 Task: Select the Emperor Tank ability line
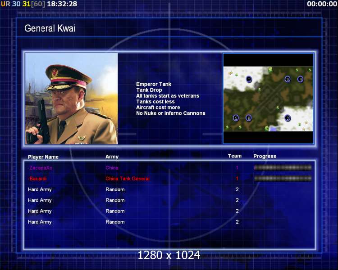point(154,84)
